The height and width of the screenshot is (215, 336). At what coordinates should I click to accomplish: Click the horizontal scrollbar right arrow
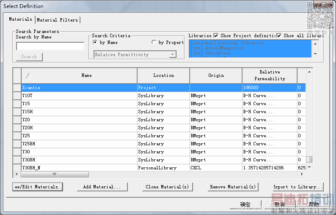click(302, 174)
